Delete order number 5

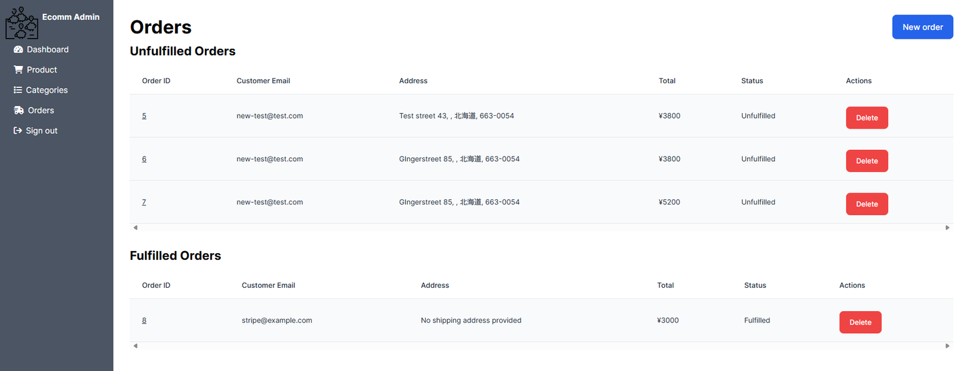click(866, 117)
